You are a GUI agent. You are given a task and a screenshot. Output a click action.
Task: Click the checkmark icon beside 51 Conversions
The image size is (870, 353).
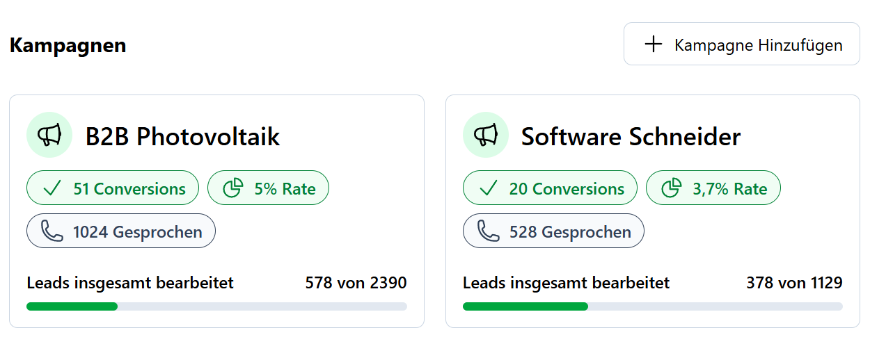pos(53,188)
